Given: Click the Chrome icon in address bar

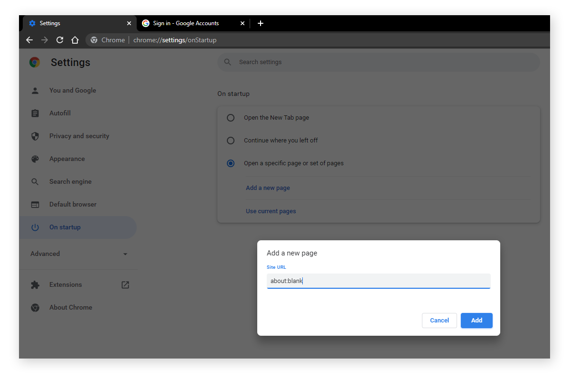Looking at the screenshot, I should pyautogui.click(x=94, y=40).
